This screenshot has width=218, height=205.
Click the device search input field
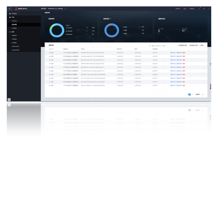coord(162,46)
